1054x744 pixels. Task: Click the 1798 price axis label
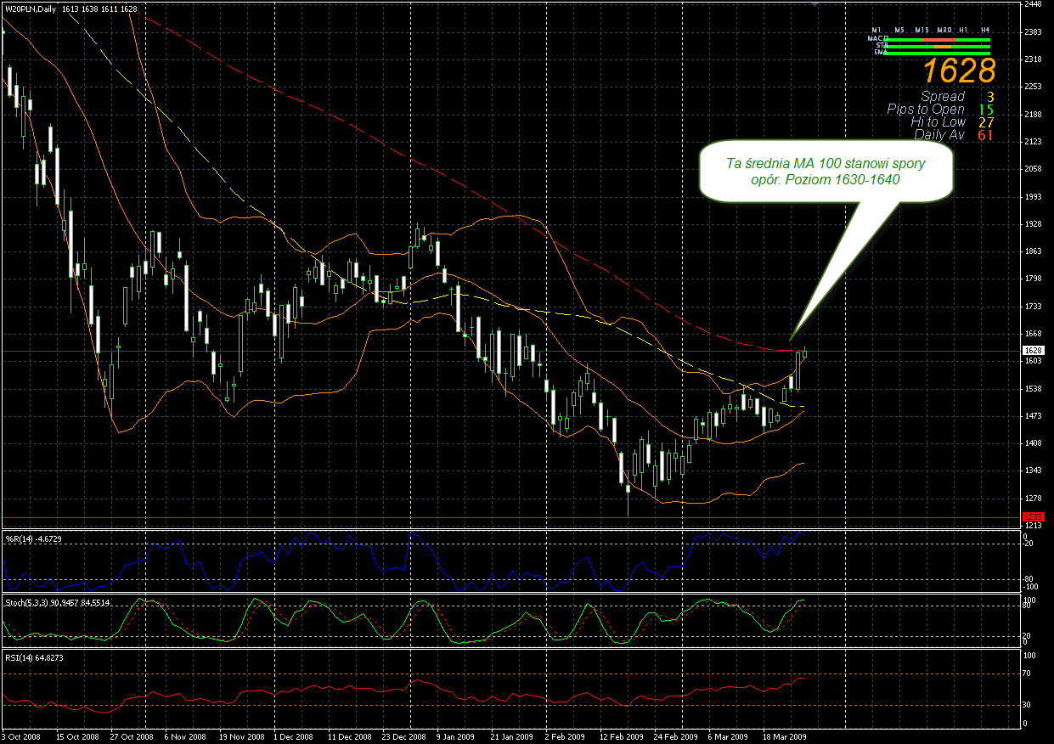point(1033,279)
